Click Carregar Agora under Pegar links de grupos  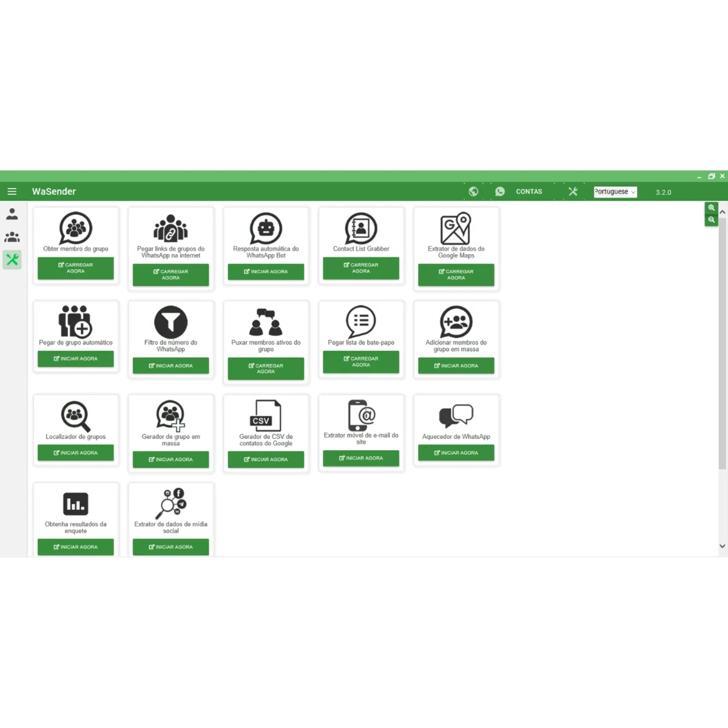171,275
